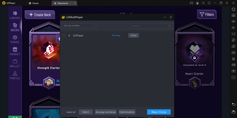The height and width of the screenshot is (118, 237).
Task: Click the Android home icon
Action: click(x=233, y=112)
